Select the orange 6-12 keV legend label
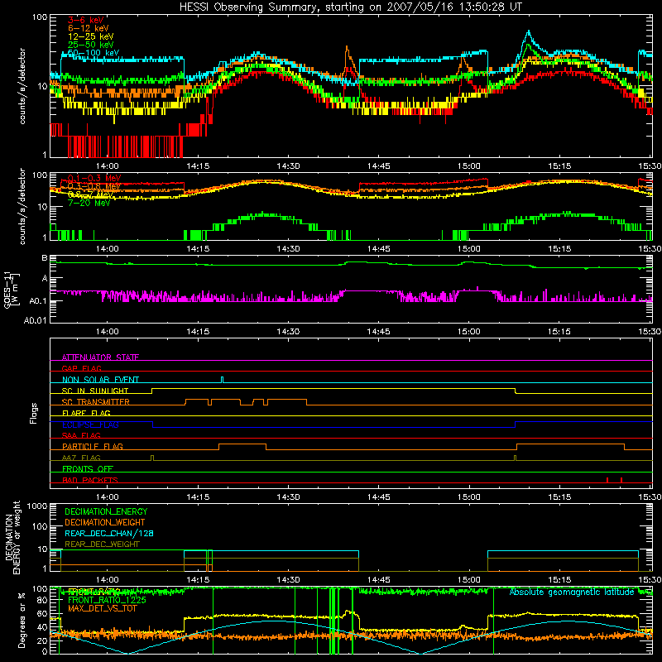The image size is (662, 662). click(x=89, y=28)
